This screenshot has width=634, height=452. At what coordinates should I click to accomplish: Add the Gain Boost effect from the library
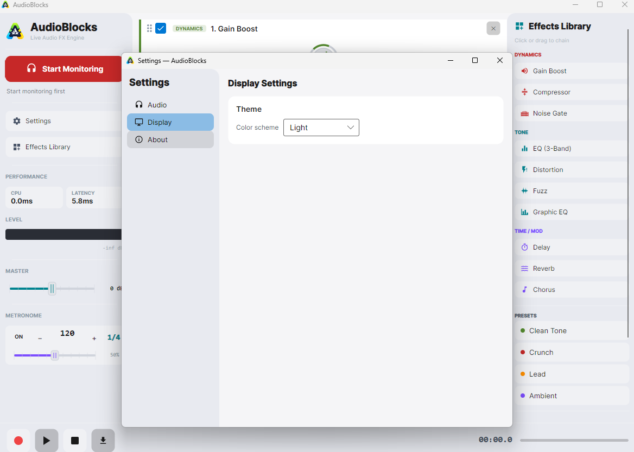coord(572,71)
